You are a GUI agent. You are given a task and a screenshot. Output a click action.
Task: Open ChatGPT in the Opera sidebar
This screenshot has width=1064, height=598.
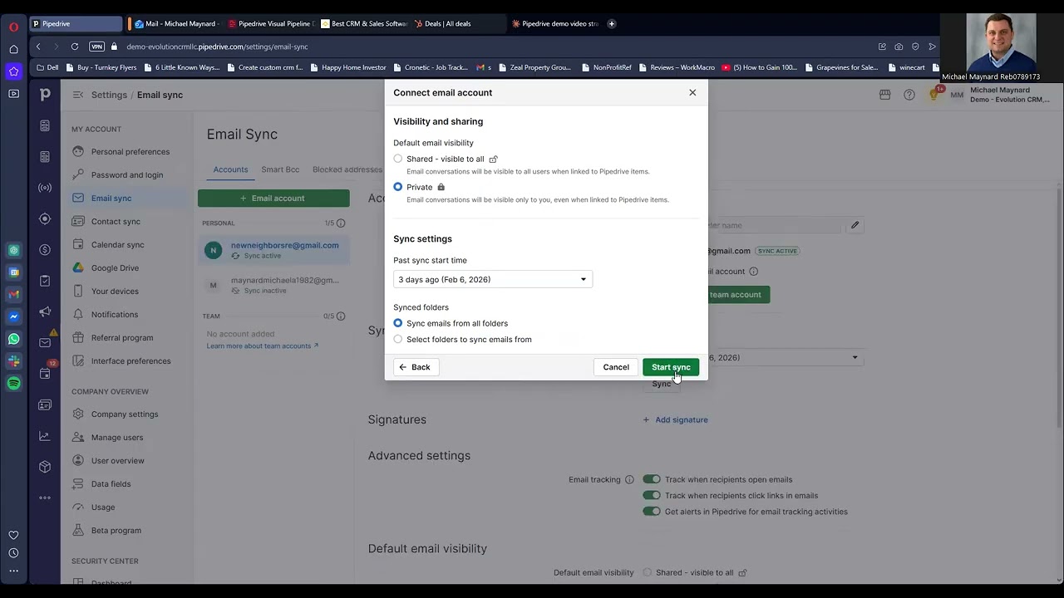[13, 250]
